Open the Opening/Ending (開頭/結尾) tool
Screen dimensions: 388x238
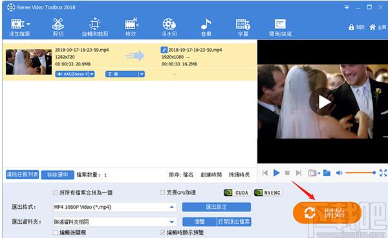pyautogui.click(x=281, y=28)
